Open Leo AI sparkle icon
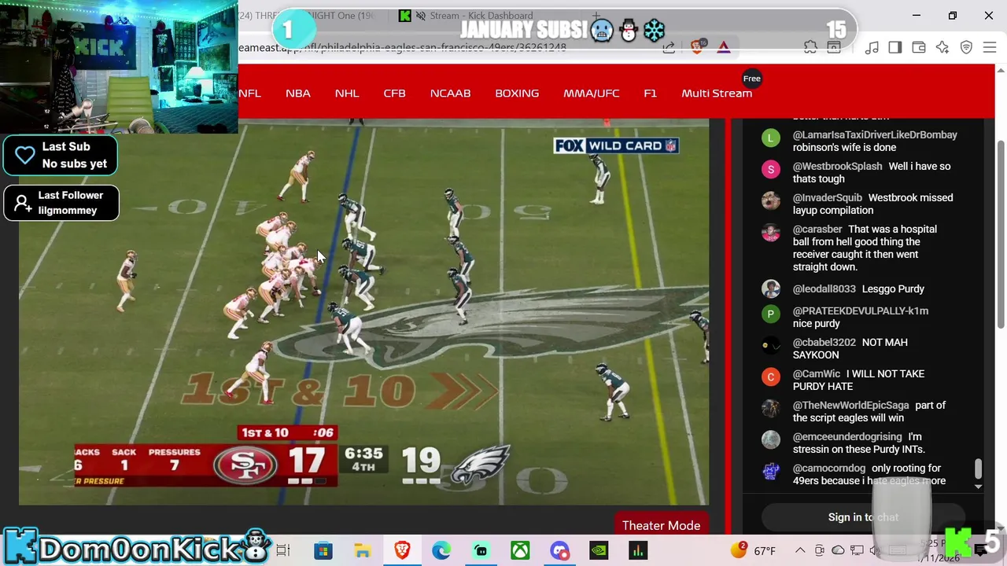 (942, 48)
